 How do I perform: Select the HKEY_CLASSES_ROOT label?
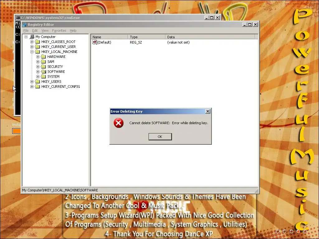point(58,42)
